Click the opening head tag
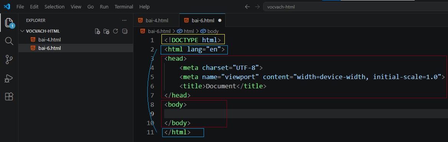The width and height of the screenshot is (448, 142). tap(175, 59)
